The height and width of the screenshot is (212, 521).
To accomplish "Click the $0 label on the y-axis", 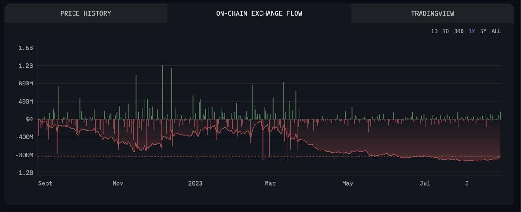I will pyautogui.click(x=29, y=119).
